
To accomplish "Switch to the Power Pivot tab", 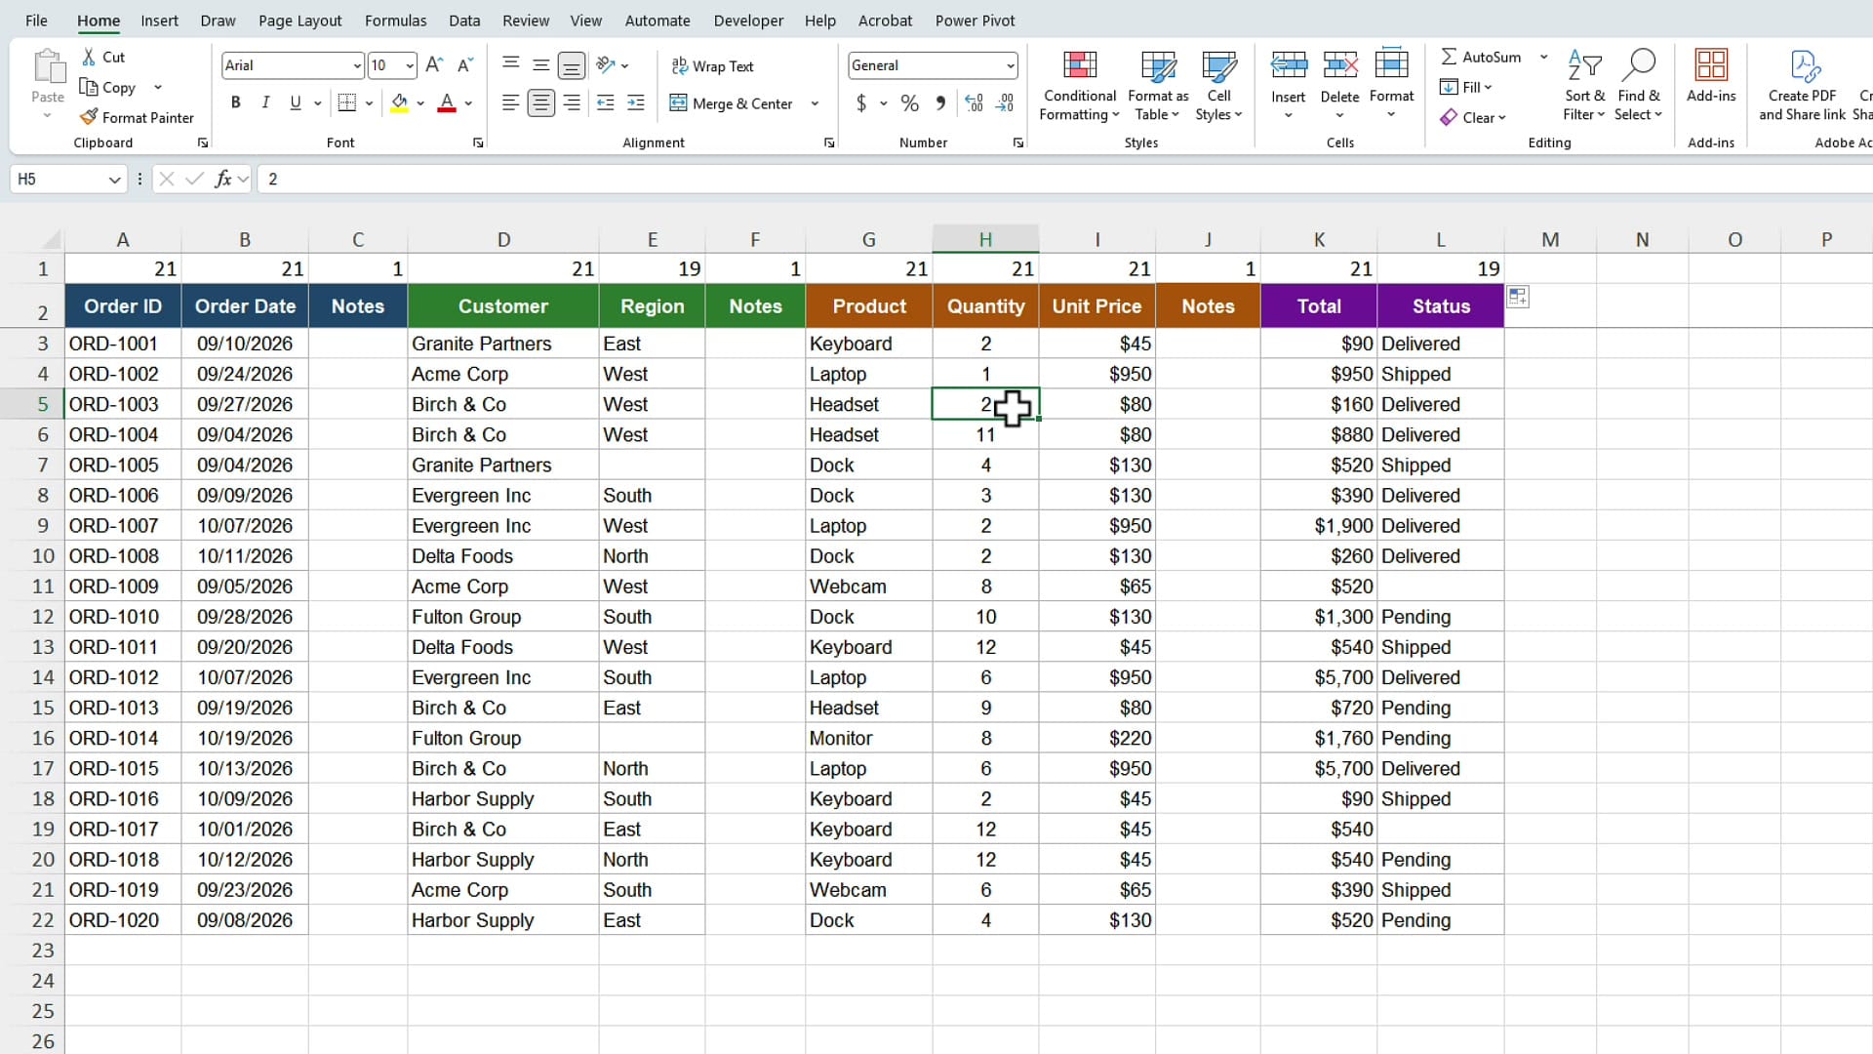I will pos(975,20).
